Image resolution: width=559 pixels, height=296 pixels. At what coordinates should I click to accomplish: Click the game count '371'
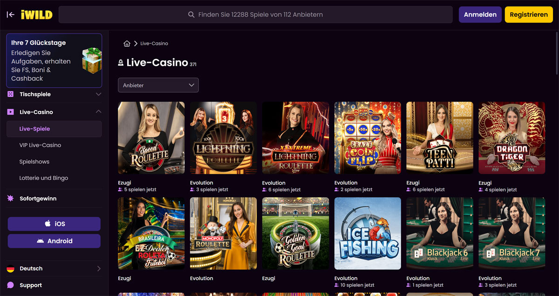tap(193, 65)
